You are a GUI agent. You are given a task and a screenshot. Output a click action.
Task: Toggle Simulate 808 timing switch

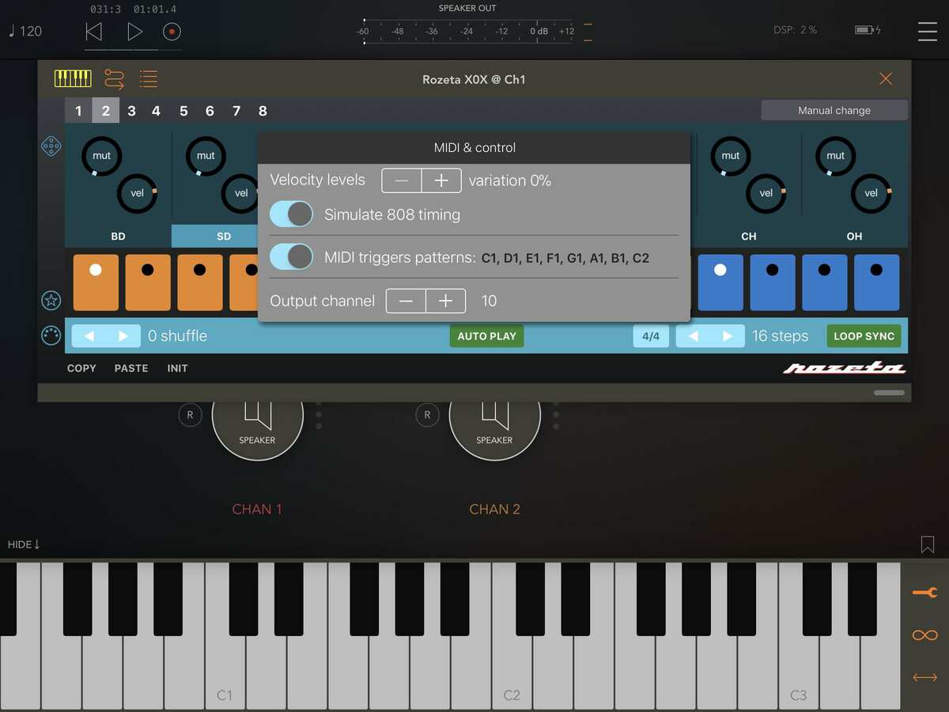coord(291,214)
